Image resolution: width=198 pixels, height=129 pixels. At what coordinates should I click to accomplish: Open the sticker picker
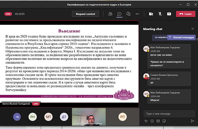164,121
